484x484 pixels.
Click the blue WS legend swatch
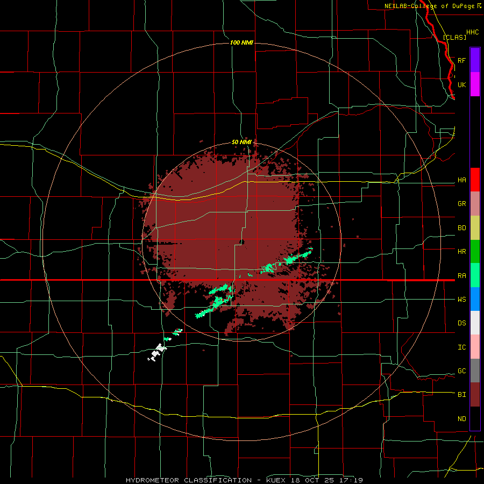pyautogui.click(x=475, y=299)
